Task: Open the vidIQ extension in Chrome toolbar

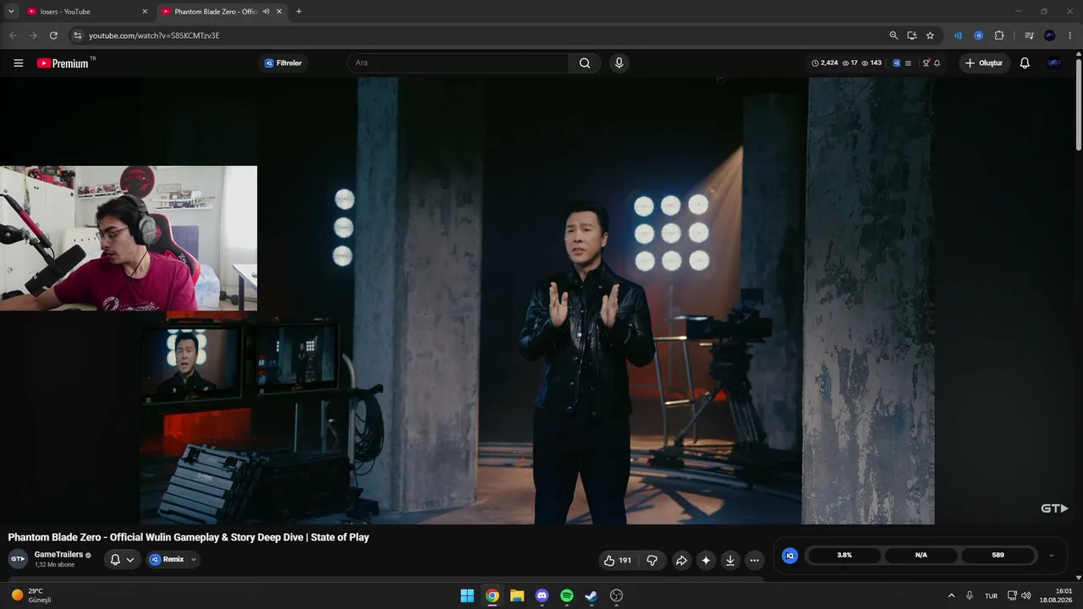Action: pyautogui.click(x=978, y=36)
